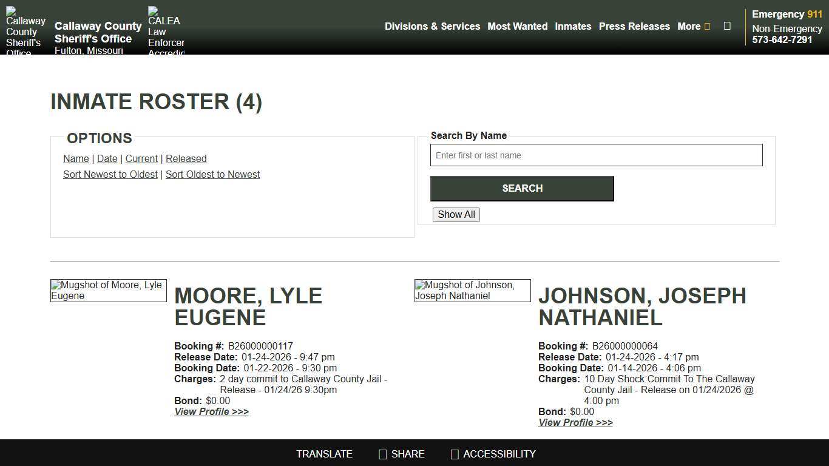
Task: Sort roster Oldest to Newest
Action: coord(212,174)
